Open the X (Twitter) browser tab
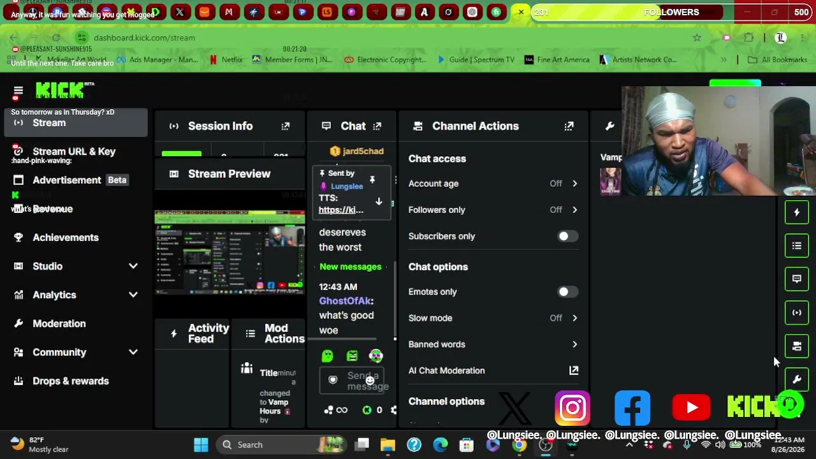Viewport: 816px width, 459px height. (x=180, y=12)
